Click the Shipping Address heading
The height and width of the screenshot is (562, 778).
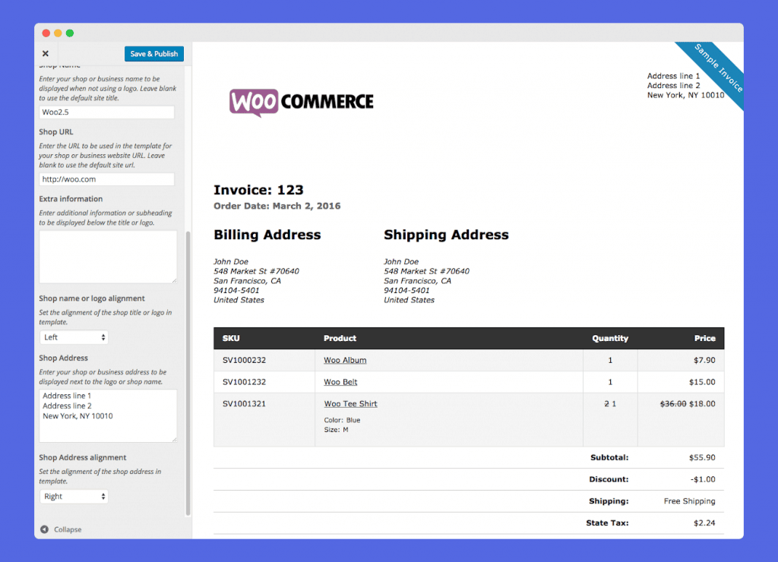446,235
